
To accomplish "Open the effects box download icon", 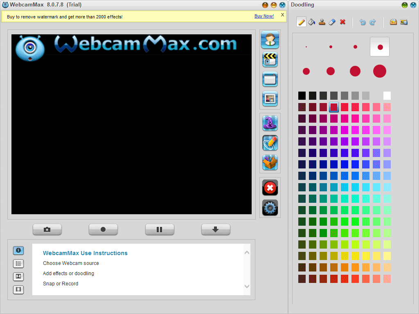I will pyautogui.click(x=270, y=162).
